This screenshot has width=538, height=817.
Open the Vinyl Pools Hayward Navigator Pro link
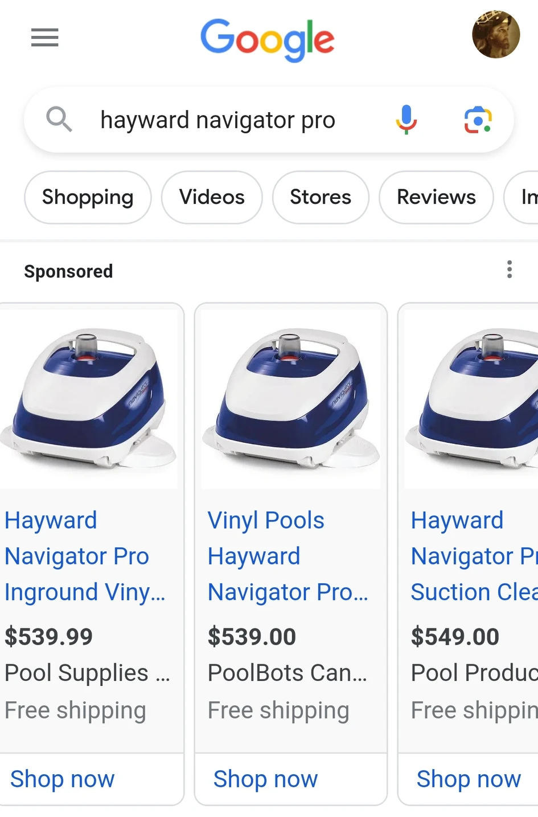[288, 555]
